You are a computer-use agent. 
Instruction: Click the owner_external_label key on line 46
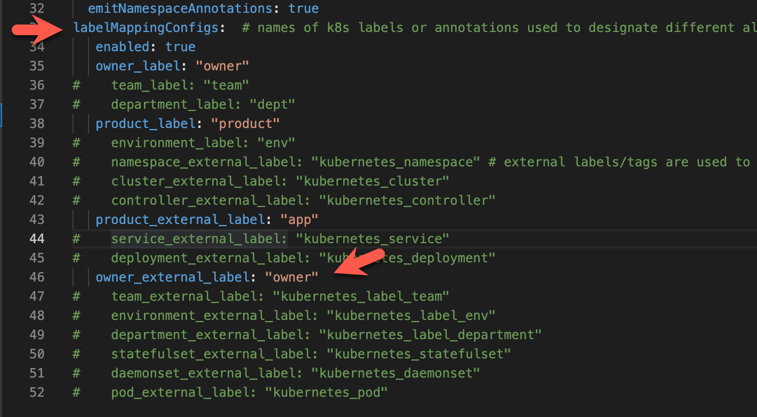172,277
